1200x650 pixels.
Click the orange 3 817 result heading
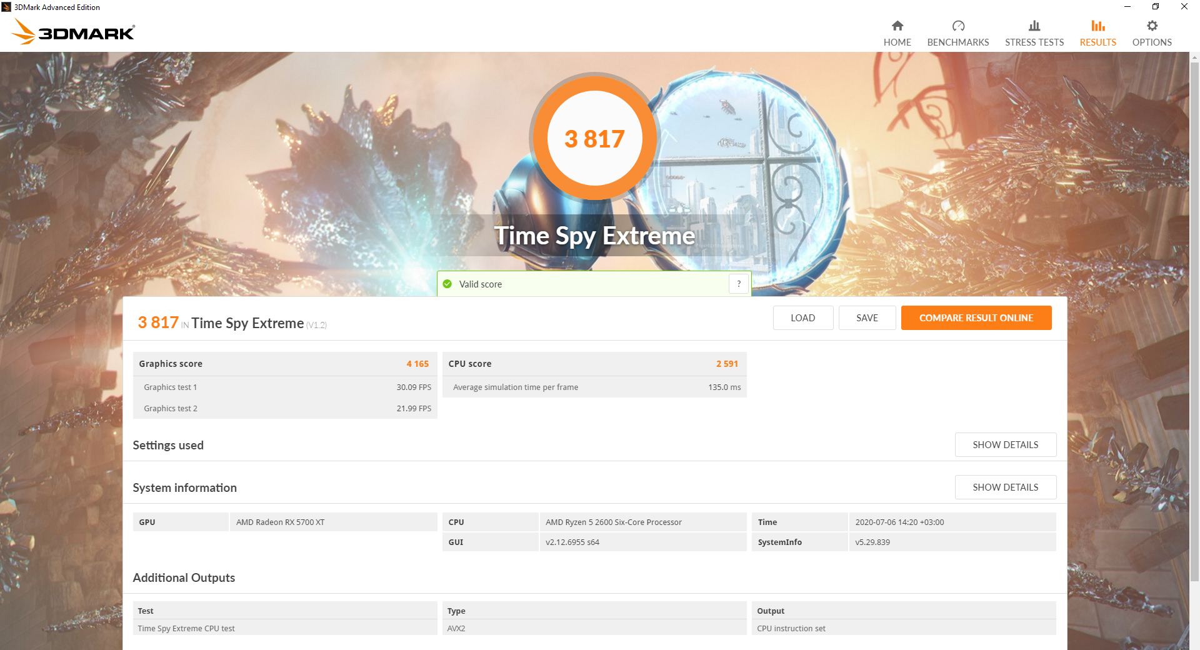point(158,322)
